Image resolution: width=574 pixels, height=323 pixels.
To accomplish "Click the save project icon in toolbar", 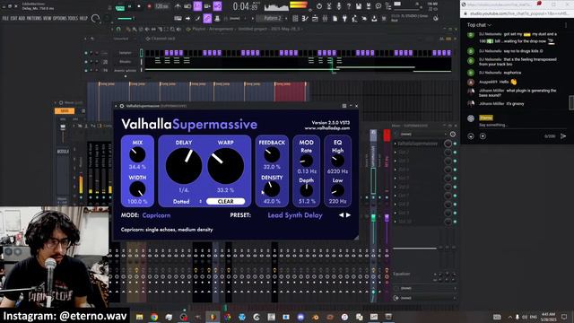I will (359, 6).
